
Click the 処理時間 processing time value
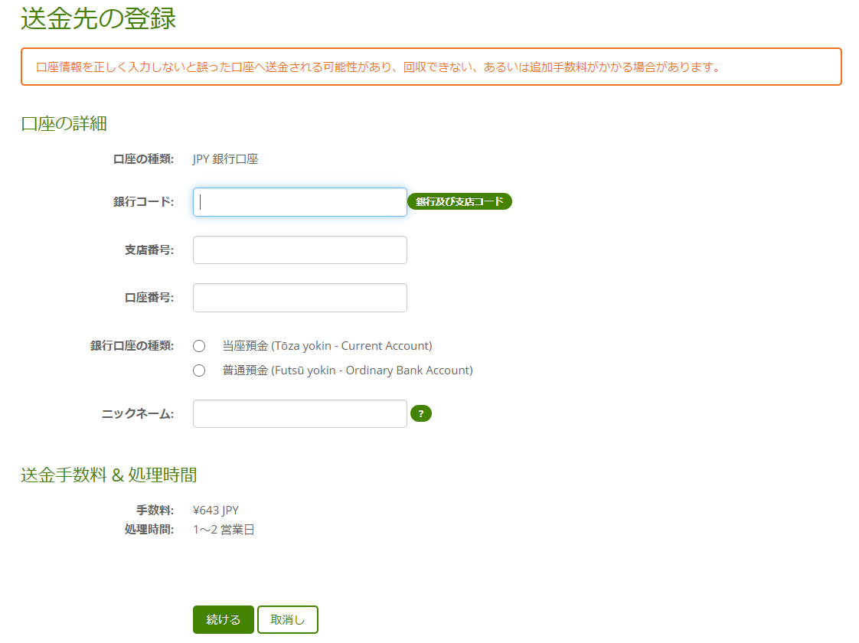coord(224,528)
